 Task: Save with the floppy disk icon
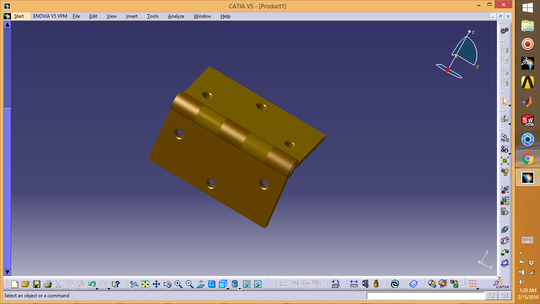(37, 284)
